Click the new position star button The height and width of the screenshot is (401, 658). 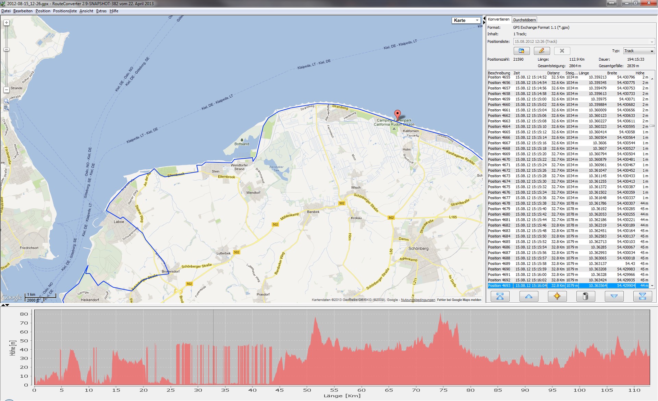pos(557,296)
